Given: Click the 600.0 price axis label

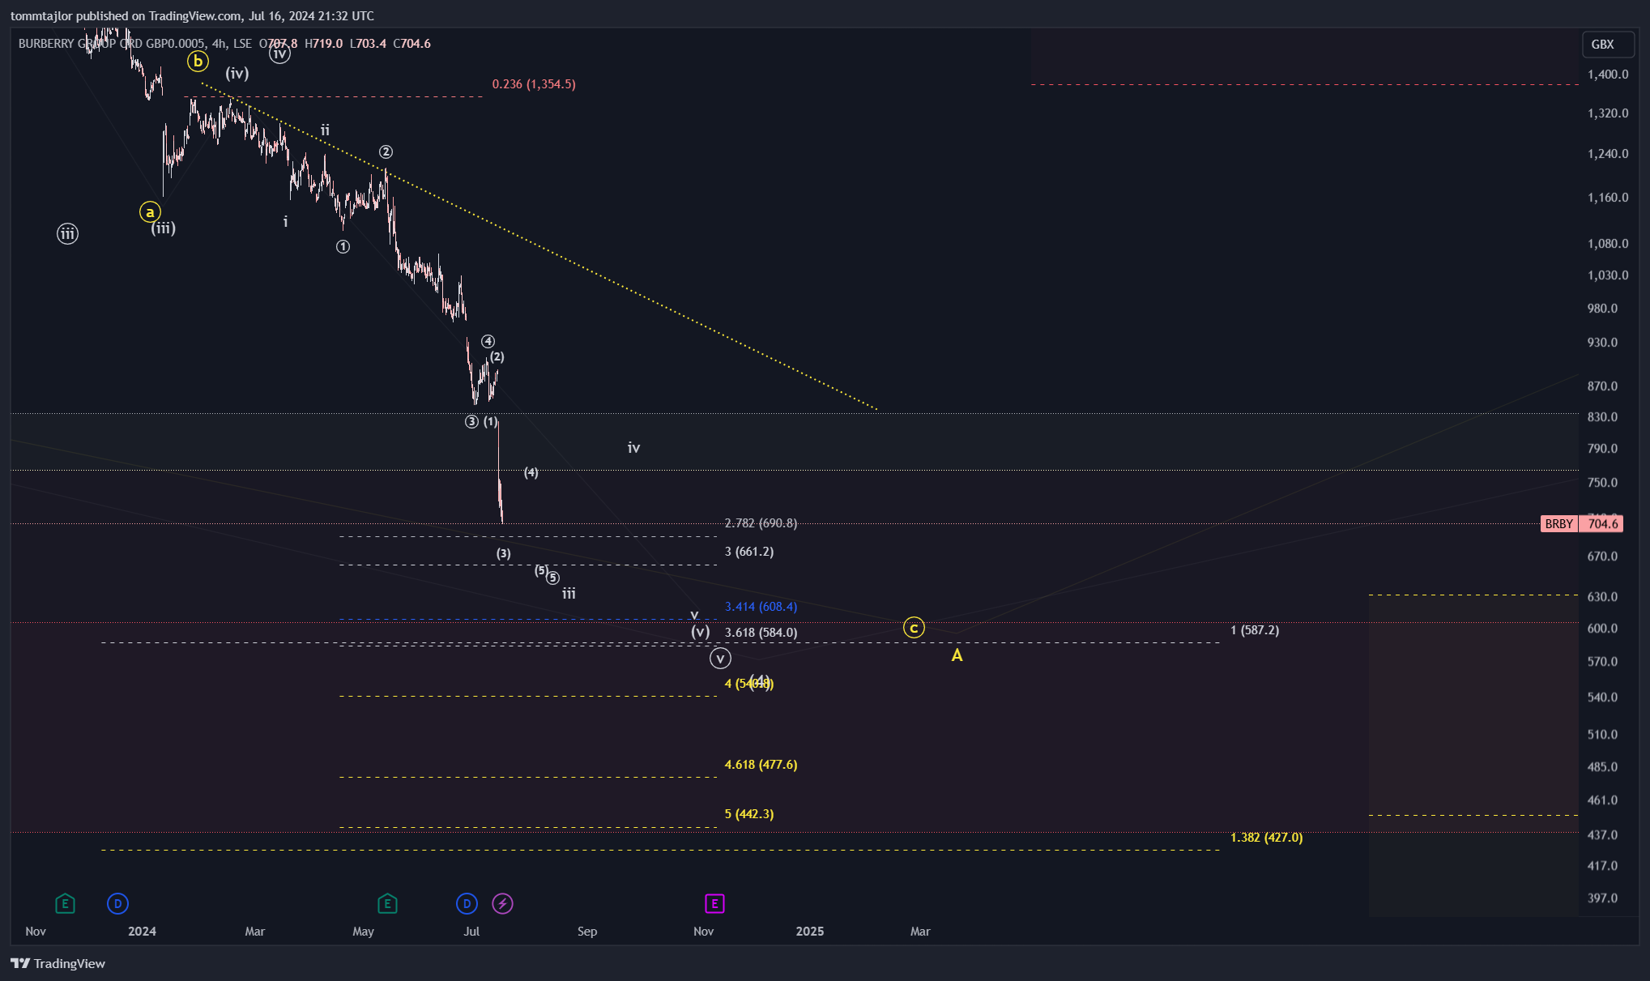Looking at the screenshot, I should 1602,629.
